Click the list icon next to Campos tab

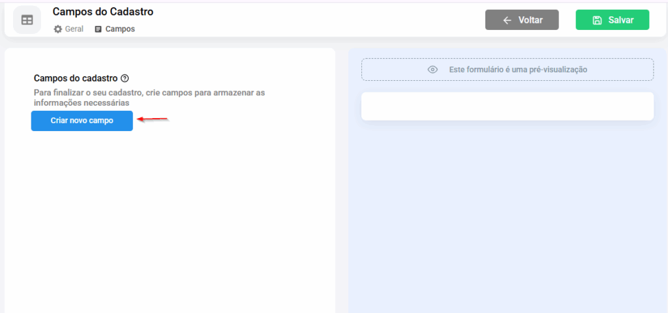[x=99, y=29]
